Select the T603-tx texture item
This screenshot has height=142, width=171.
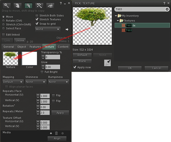142,25
